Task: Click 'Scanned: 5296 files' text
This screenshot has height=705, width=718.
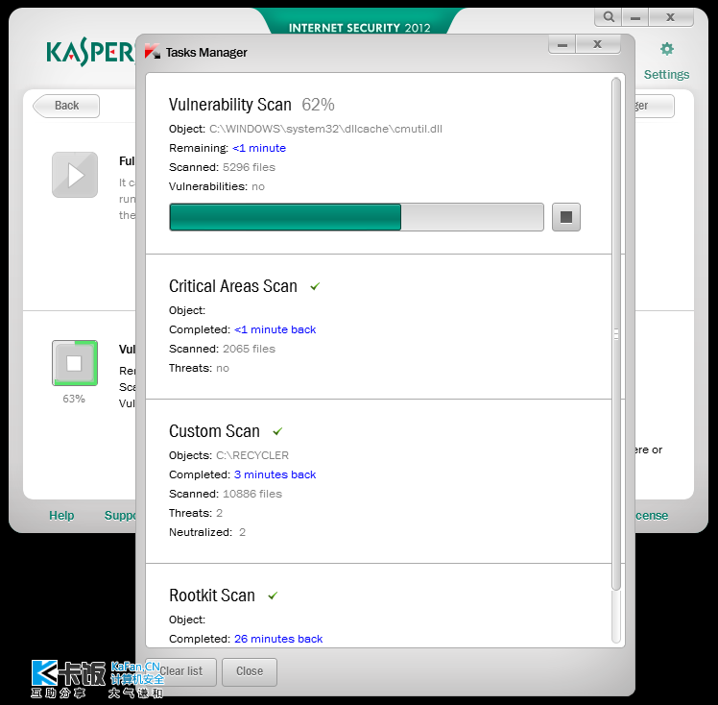Action: click(222, 167)
